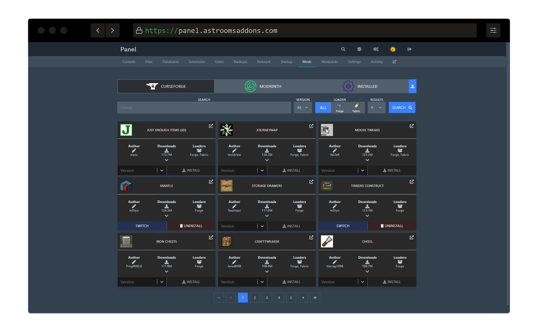
Task: Go to results page 2
Action: point(255,298)
